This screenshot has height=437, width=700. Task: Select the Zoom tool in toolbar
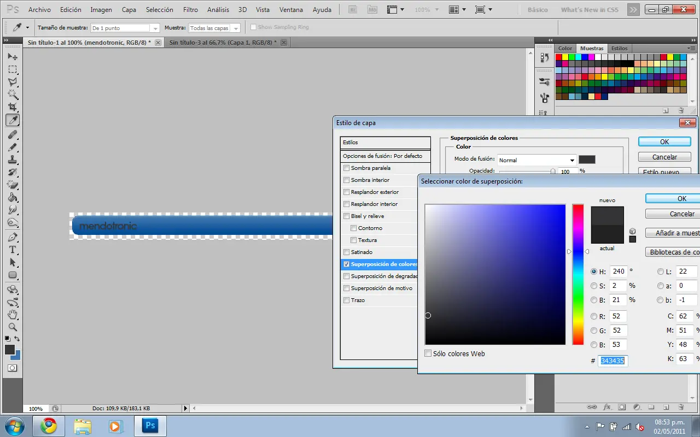12,327
